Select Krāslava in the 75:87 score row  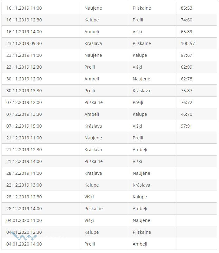(141, 91)
